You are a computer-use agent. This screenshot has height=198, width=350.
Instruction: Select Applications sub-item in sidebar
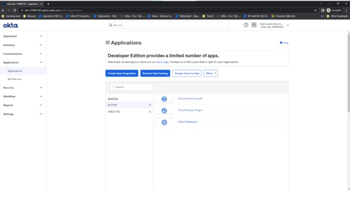click(15, 71)
